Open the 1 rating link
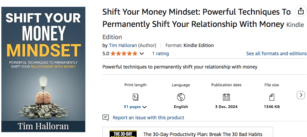 click(x=160, y=54)
